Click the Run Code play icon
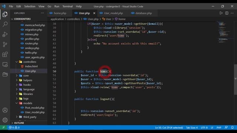Image resolution: width=237 pixels, height=133 pixels. pos(221,13)
